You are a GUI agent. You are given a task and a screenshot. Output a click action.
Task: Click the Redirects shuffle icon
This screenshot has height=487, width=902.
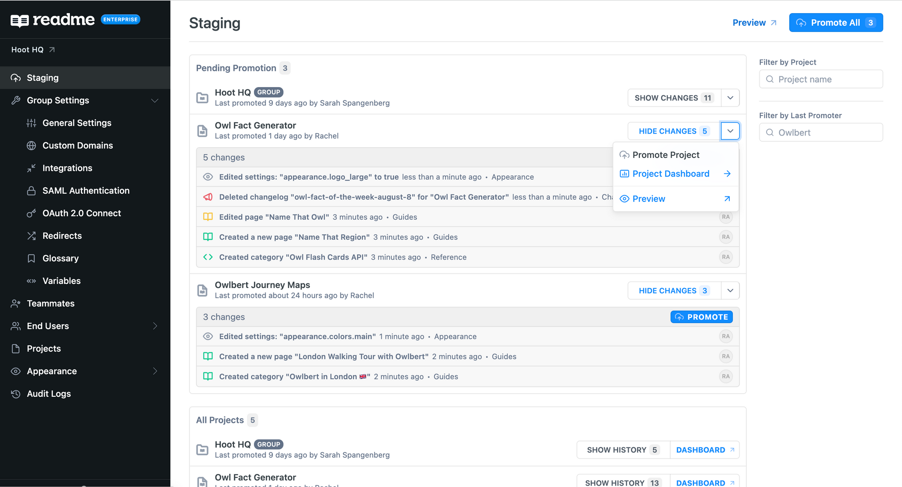pos(31,236)
